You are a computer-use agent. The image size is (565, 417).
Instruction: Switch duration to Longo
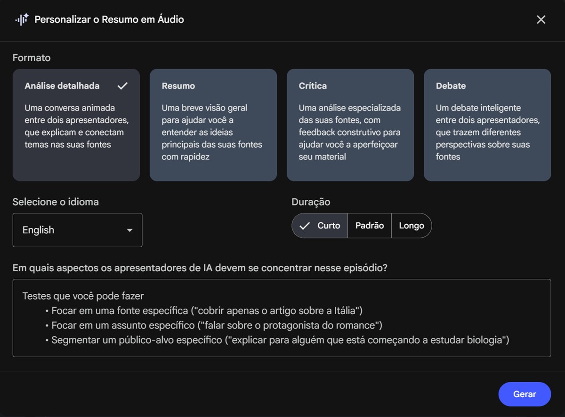pyautogui.click(x=411, y=226)
